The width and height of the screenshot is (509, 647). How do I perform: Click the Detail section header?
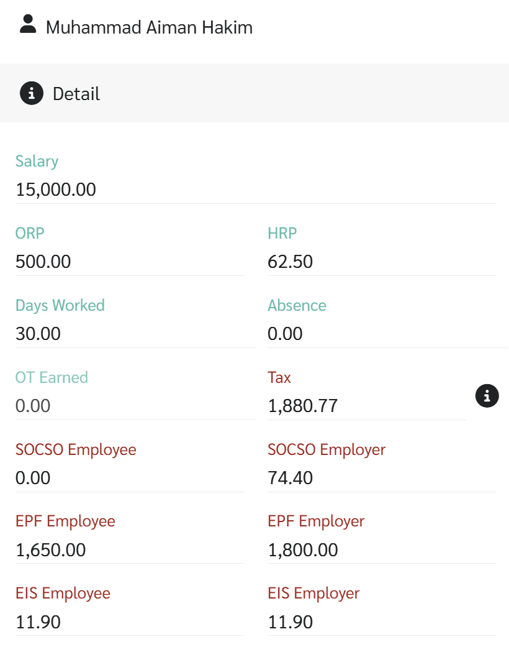[x=254, y=93]
